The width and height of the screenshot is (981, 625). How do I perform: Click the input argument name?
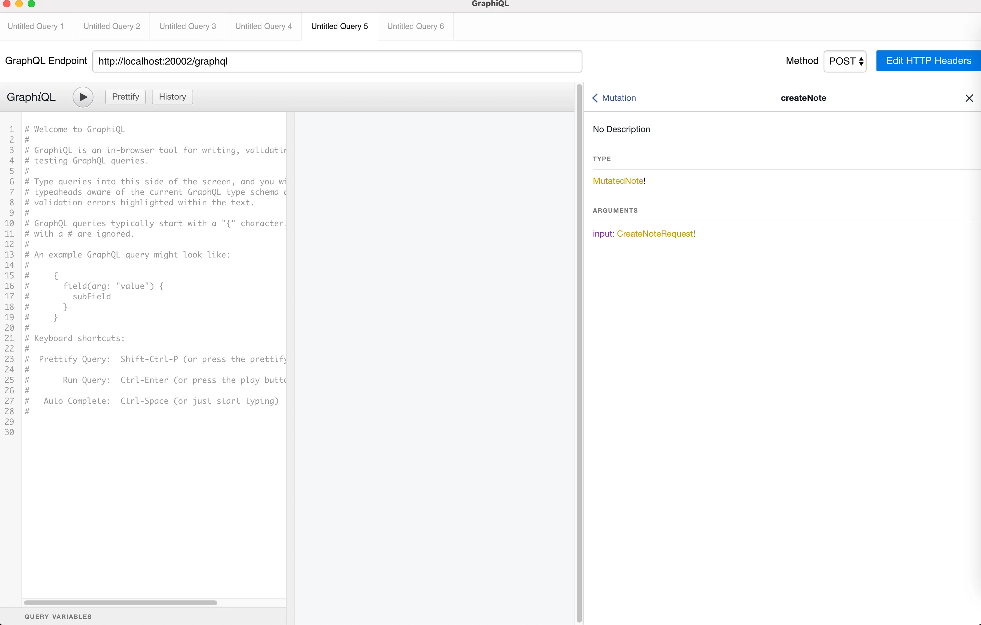(x=602, y=234)
